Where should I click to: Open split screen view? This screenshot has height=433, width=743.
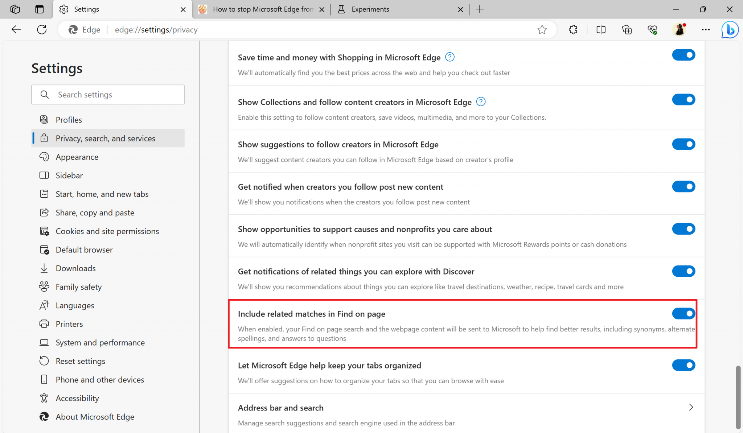(x=601, y=29)
